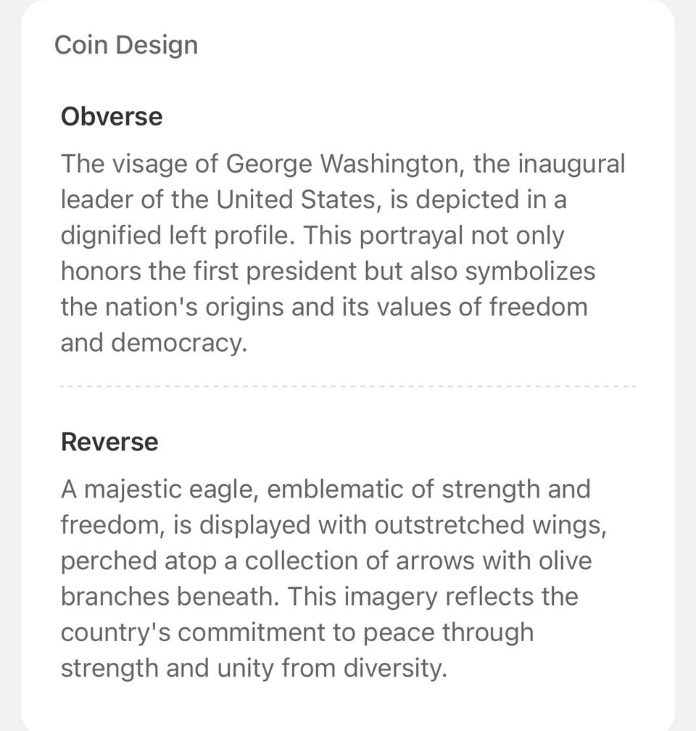696x731 pixels.
Task: Click the word inaugural
Action: (x=571, y=164)
